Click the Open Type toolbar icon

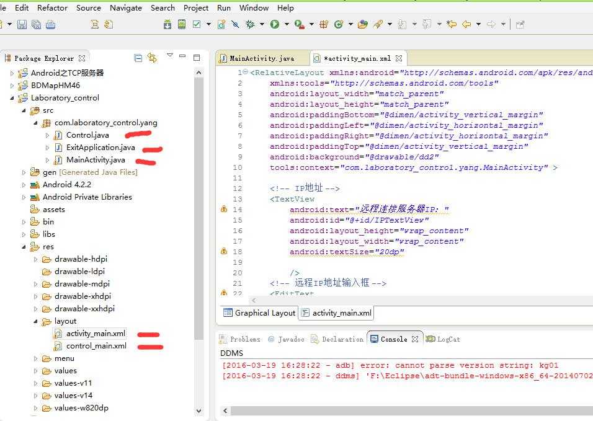tap(363, 25)
